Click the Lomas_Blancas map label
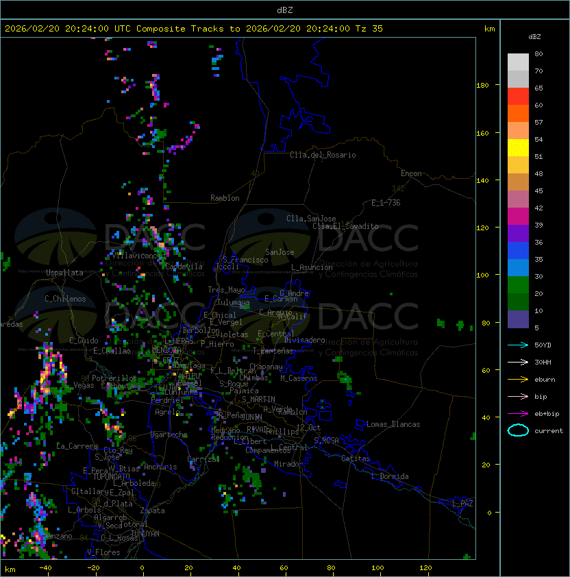The height and width of the screenshot is (577, 570). coord(393,424)
